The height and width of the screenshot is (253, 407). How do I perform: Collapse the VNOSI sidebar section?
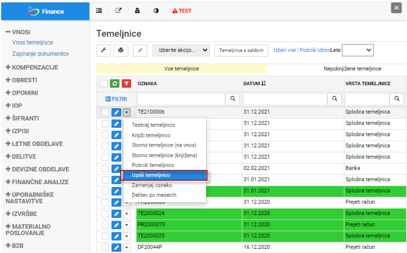tap(18, 32)
